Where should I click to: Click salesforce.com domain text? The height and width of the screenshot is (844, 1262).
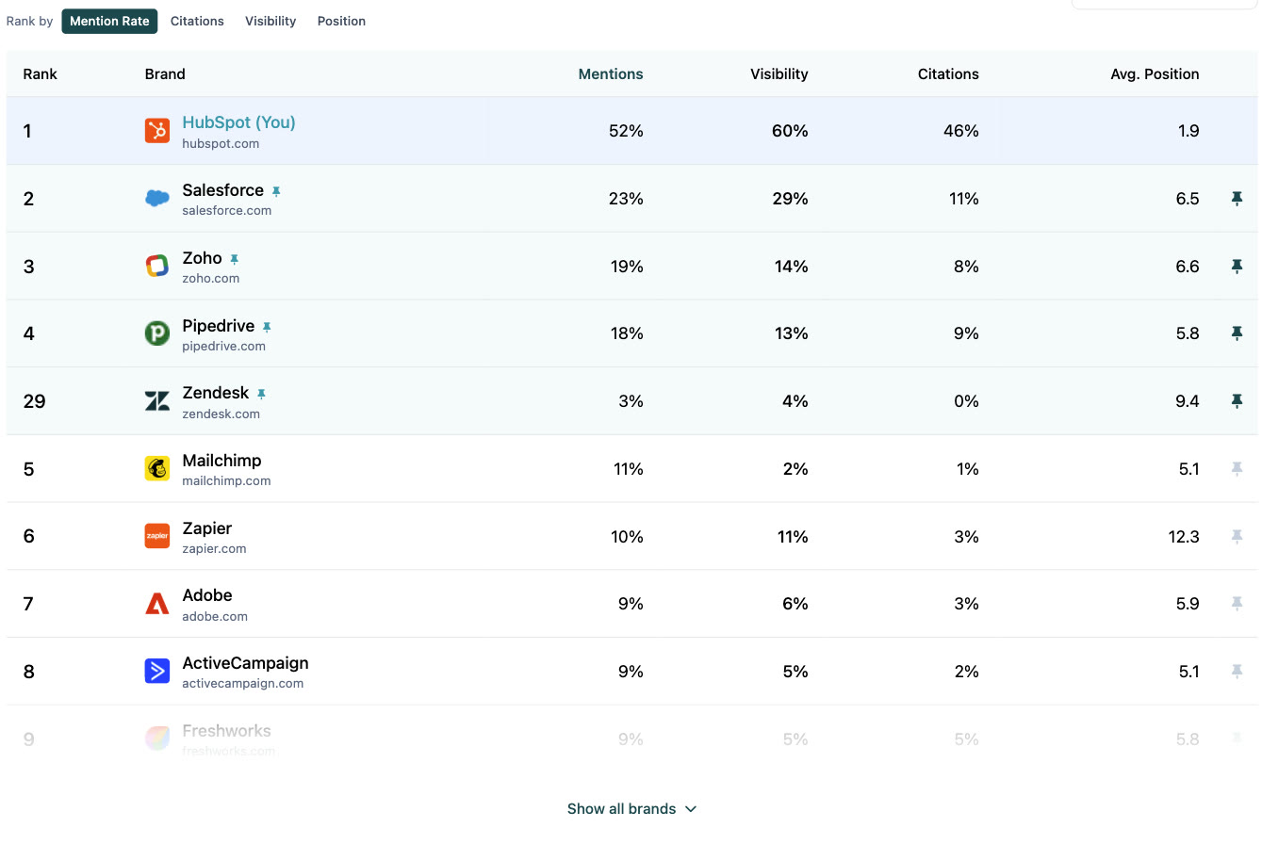coord(227,211)
